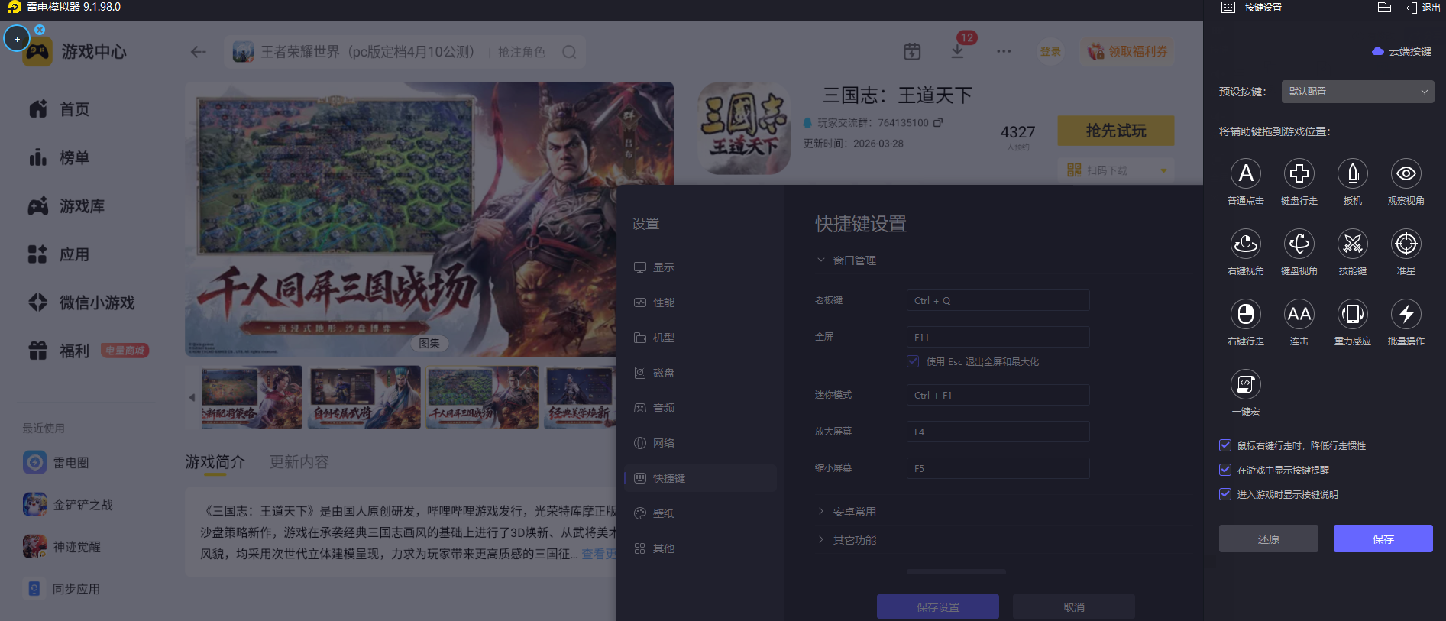Screen dimensions: 1446x621
Task: Open 雷电圈 from recently used
Action: [56, 462]
